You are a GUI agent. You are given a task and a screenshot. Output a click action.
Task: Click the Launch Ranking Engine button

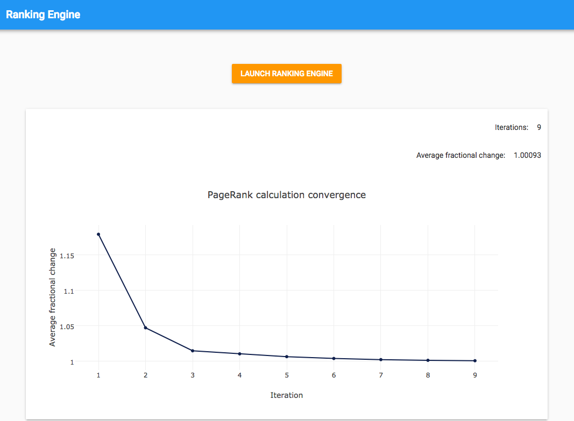point(286,74)
